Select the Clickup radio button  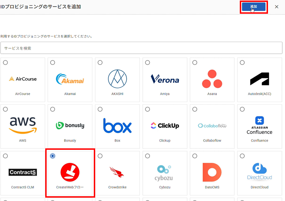[x=147, y=109]
